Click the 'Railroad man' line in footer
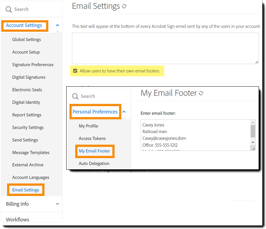266x229 pixels. pyautogui.click(x=155, y=131)
